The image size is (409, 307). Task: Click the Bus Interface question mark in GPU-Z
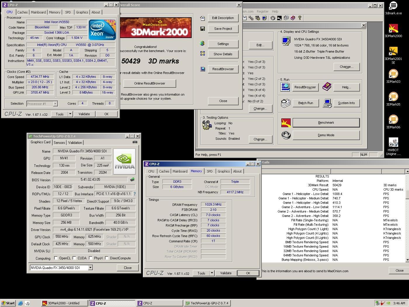click(x=134, y=194)
